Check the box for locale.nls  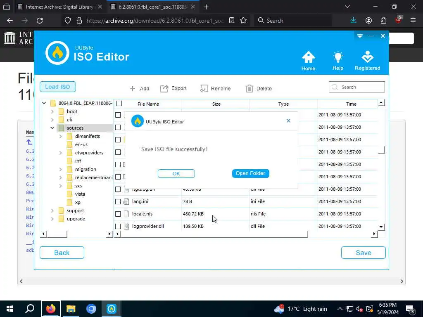tap(118, 214)
